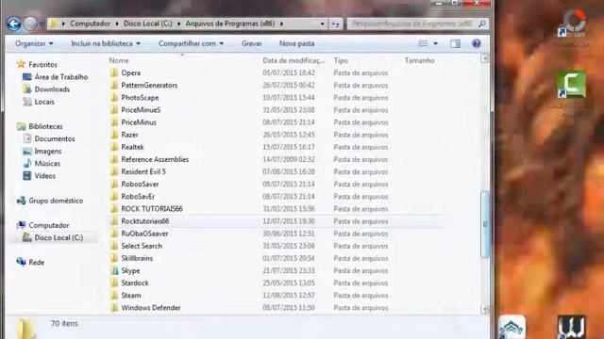
Task: Select Computador in the navigation pane
Action: point(49,225)
